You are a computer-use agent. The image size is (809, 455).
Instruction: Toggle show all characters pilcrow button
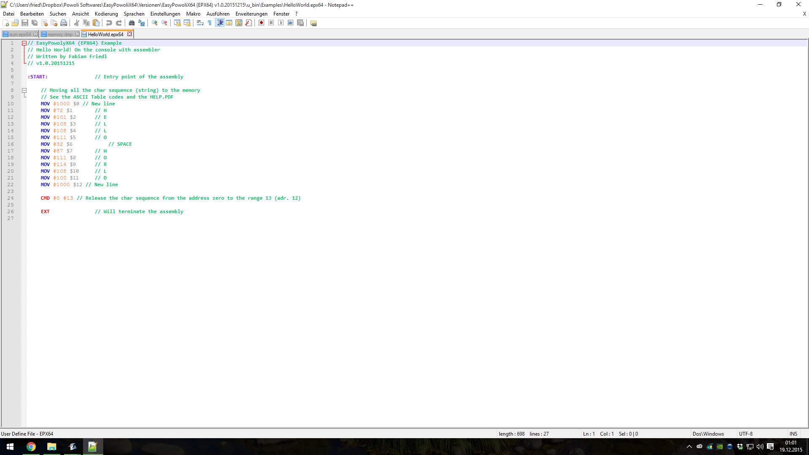tap(210, 23)
